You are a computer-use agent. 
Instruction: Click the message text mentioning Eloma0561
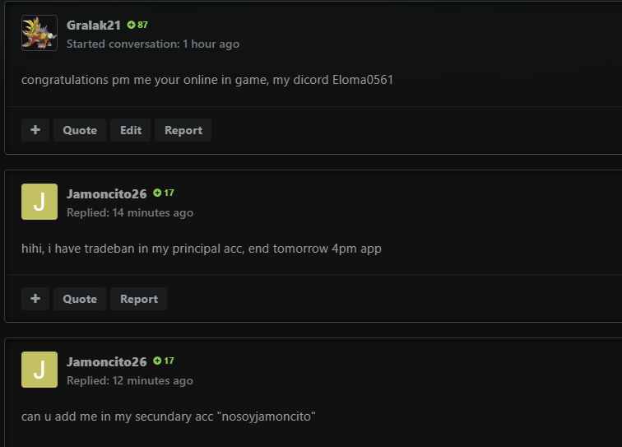pyautogui.click(x=207, y=80)
